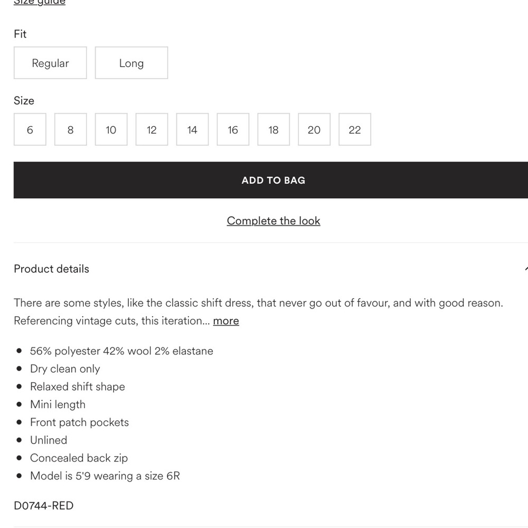Open the Size guide link
Image resolution: width=528 pixels, height=528 pixels.
40,3
